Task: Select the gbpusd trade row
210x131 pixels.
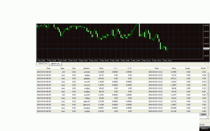Action: tap(121, 105)
